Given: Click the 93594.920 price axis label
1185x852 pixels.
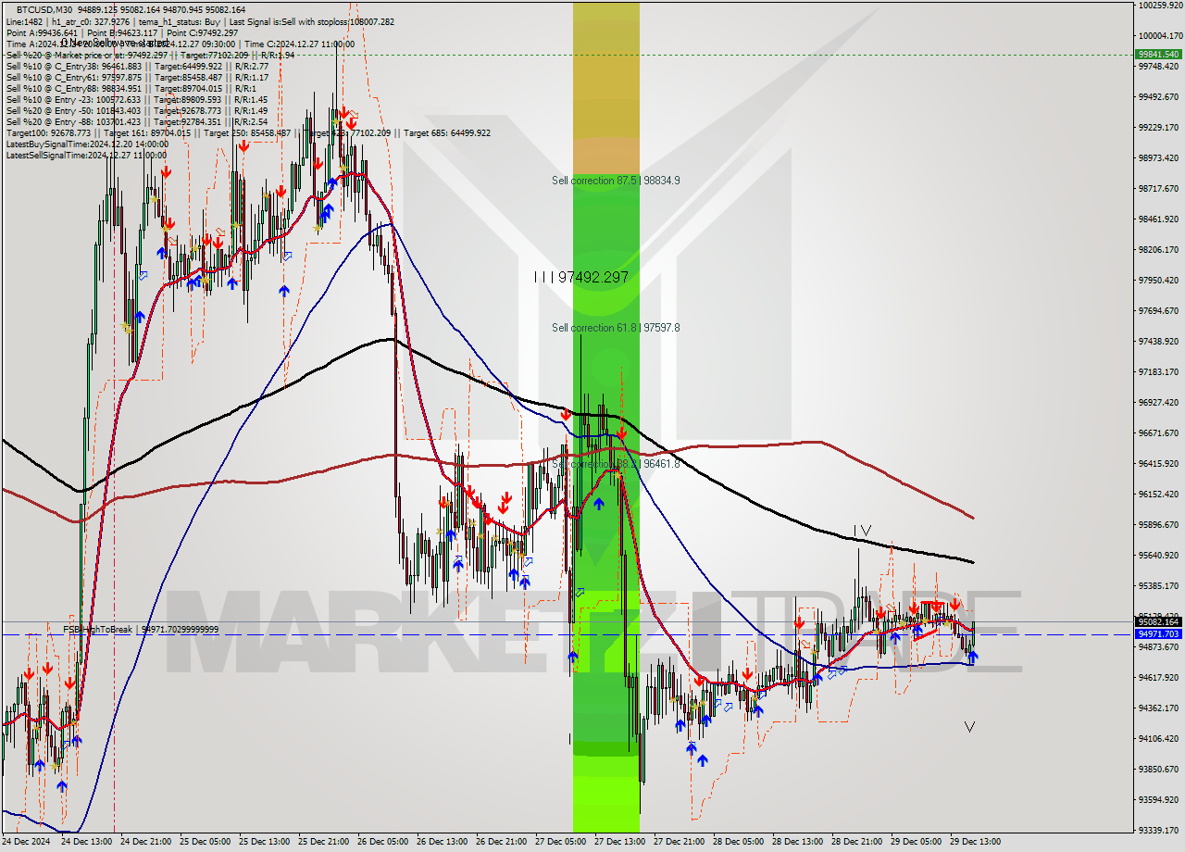Looking at the screenshot, I should point(1159,799).
